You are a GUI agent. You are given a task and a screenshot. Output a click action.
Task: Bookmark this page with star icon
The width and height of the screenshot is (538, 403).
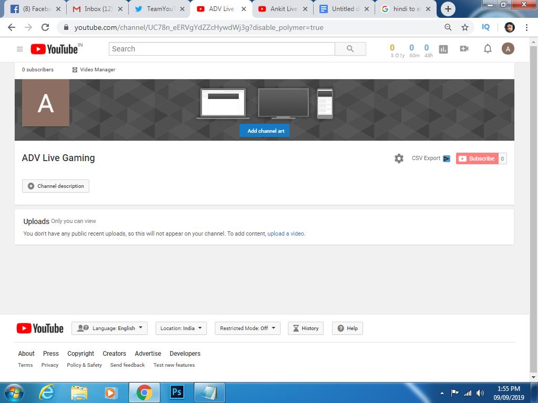[464, 27]
